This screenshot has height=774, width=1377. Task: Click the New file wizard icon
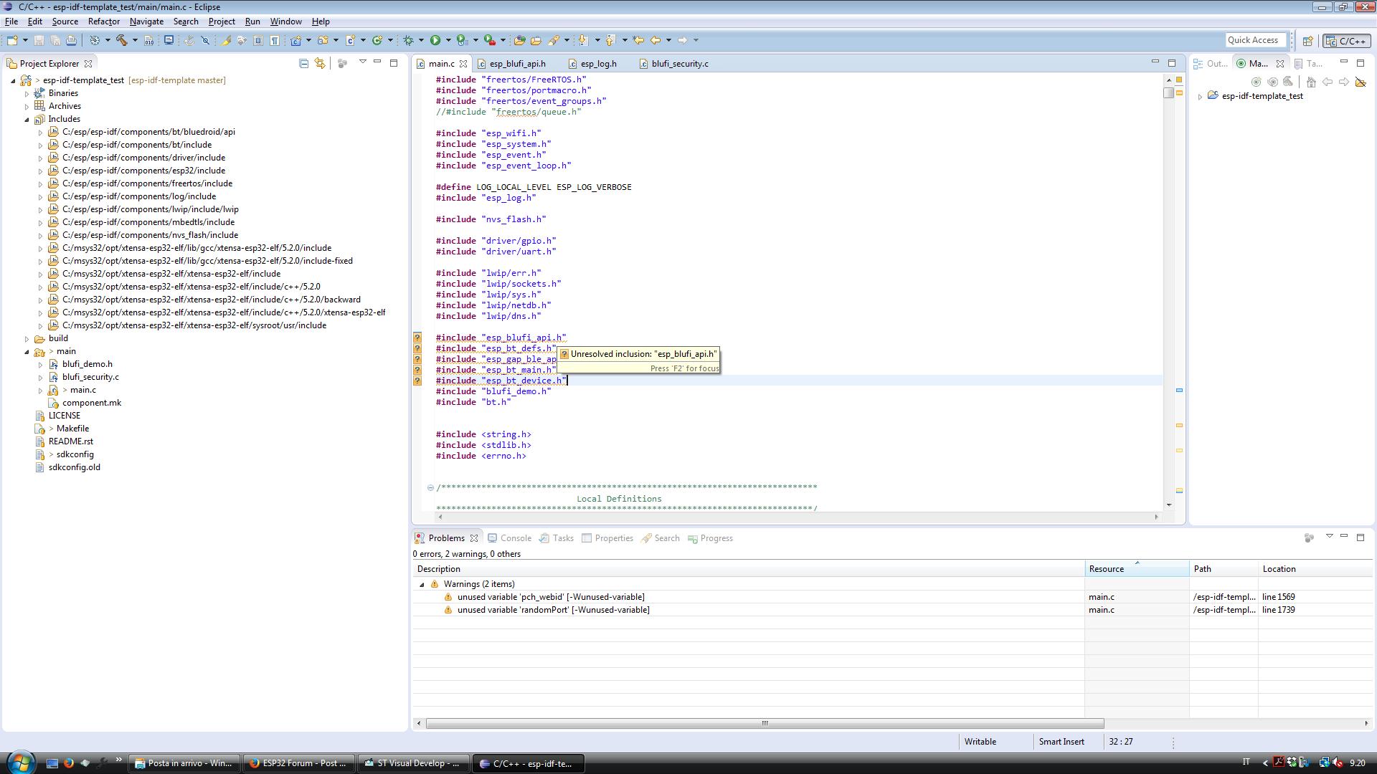tap(12, 40)
